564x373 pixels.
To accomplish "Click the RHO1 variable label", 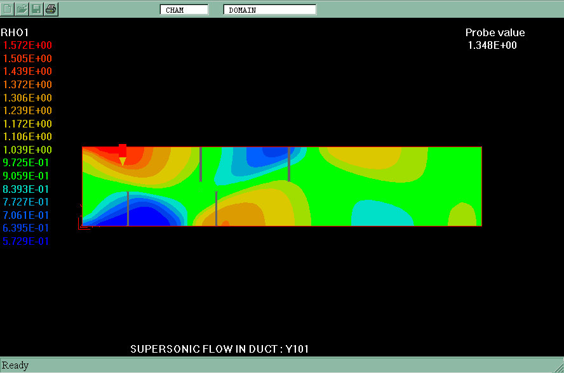I will (x=15, y=32).
